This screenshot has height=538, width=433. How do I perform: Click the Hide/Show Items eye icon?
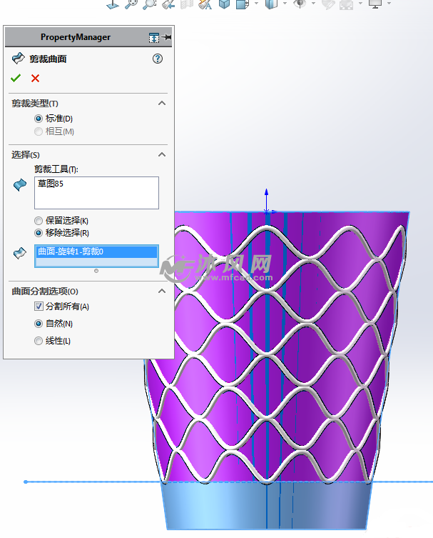click(x=300, y=4)
